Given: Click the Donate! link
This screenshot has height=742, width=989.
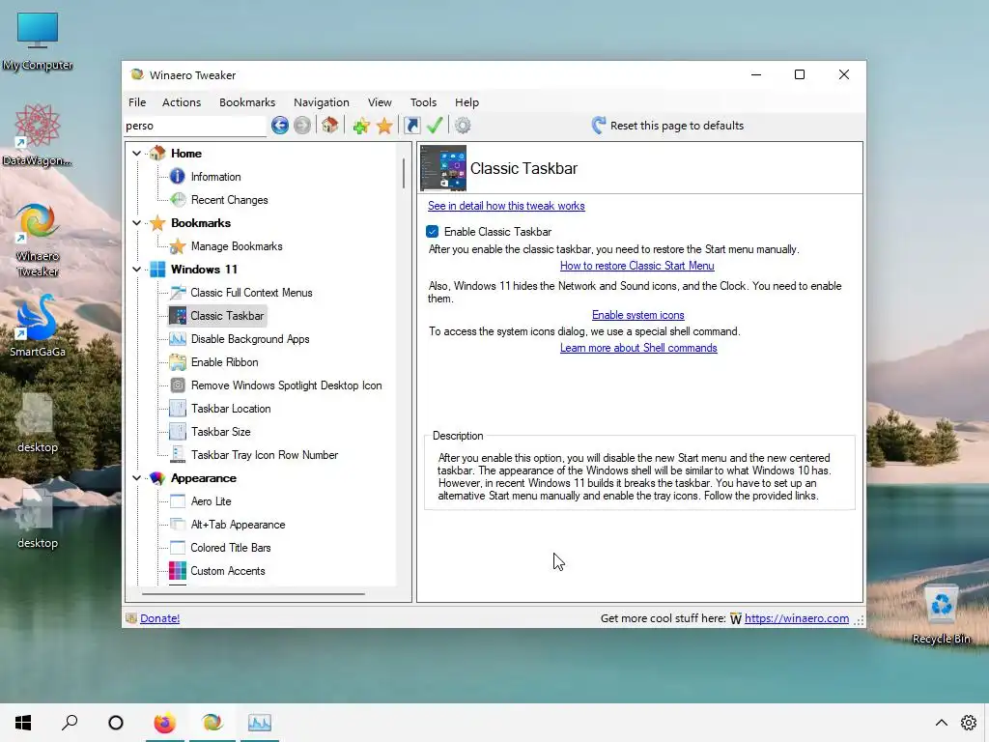Looking at the screenshot, I should tap(159, 618).
